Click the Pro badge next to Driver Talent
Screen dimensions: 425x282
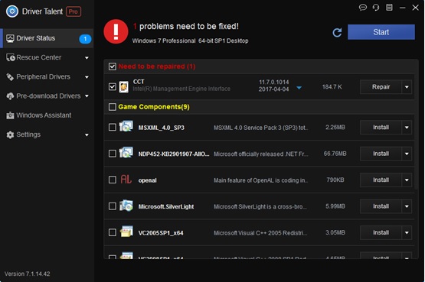[x=74, y=11]
